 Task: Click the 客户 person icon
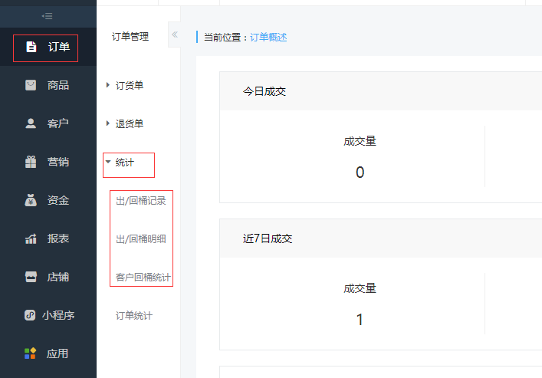click(31, 123)
